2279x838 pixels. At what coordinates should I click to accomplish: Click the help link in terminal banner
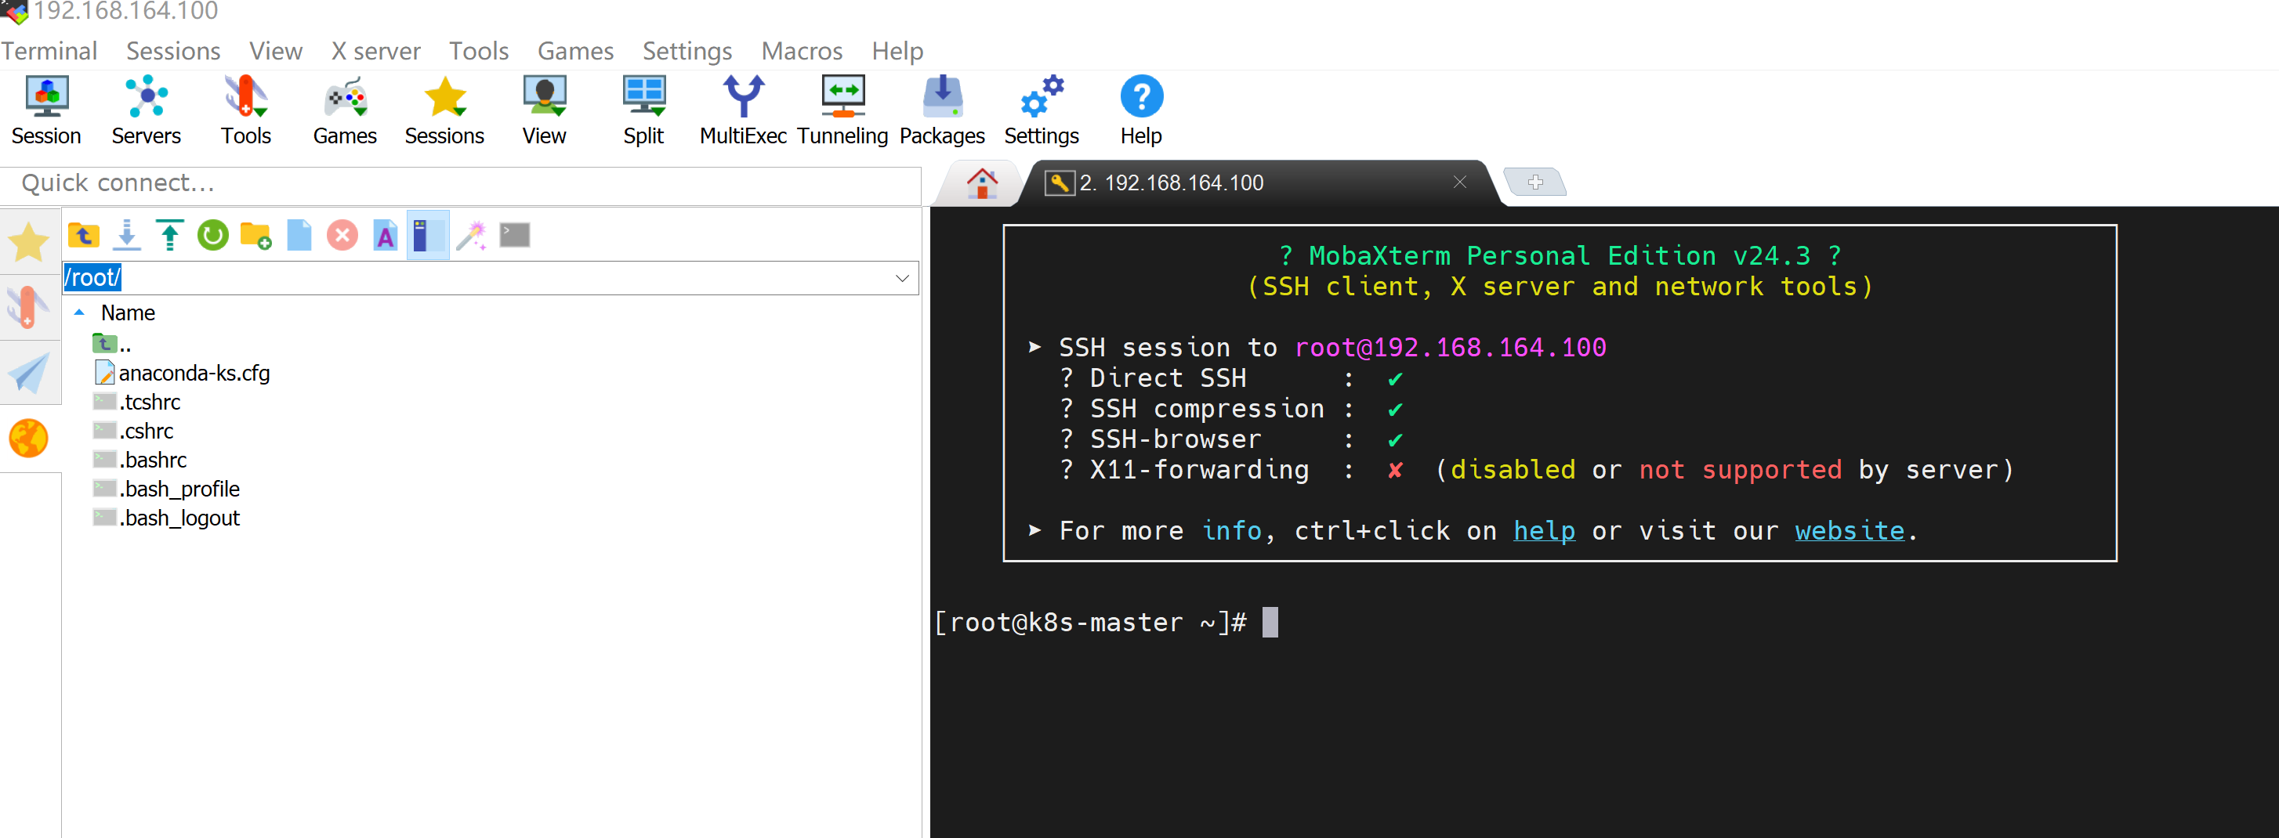pyautogui.click(x=1544, y=530)
